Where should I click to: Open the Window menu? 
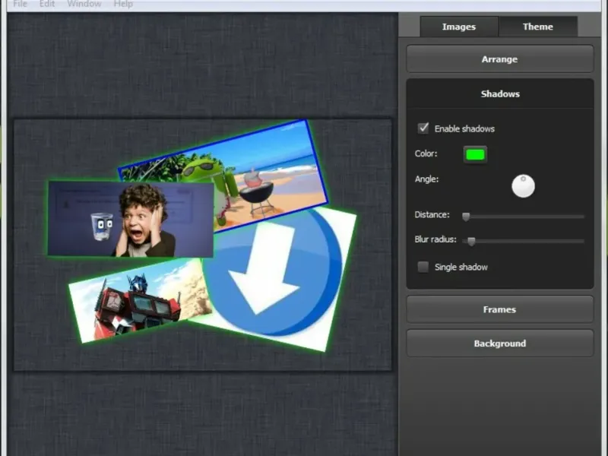[x=84, y=4]
